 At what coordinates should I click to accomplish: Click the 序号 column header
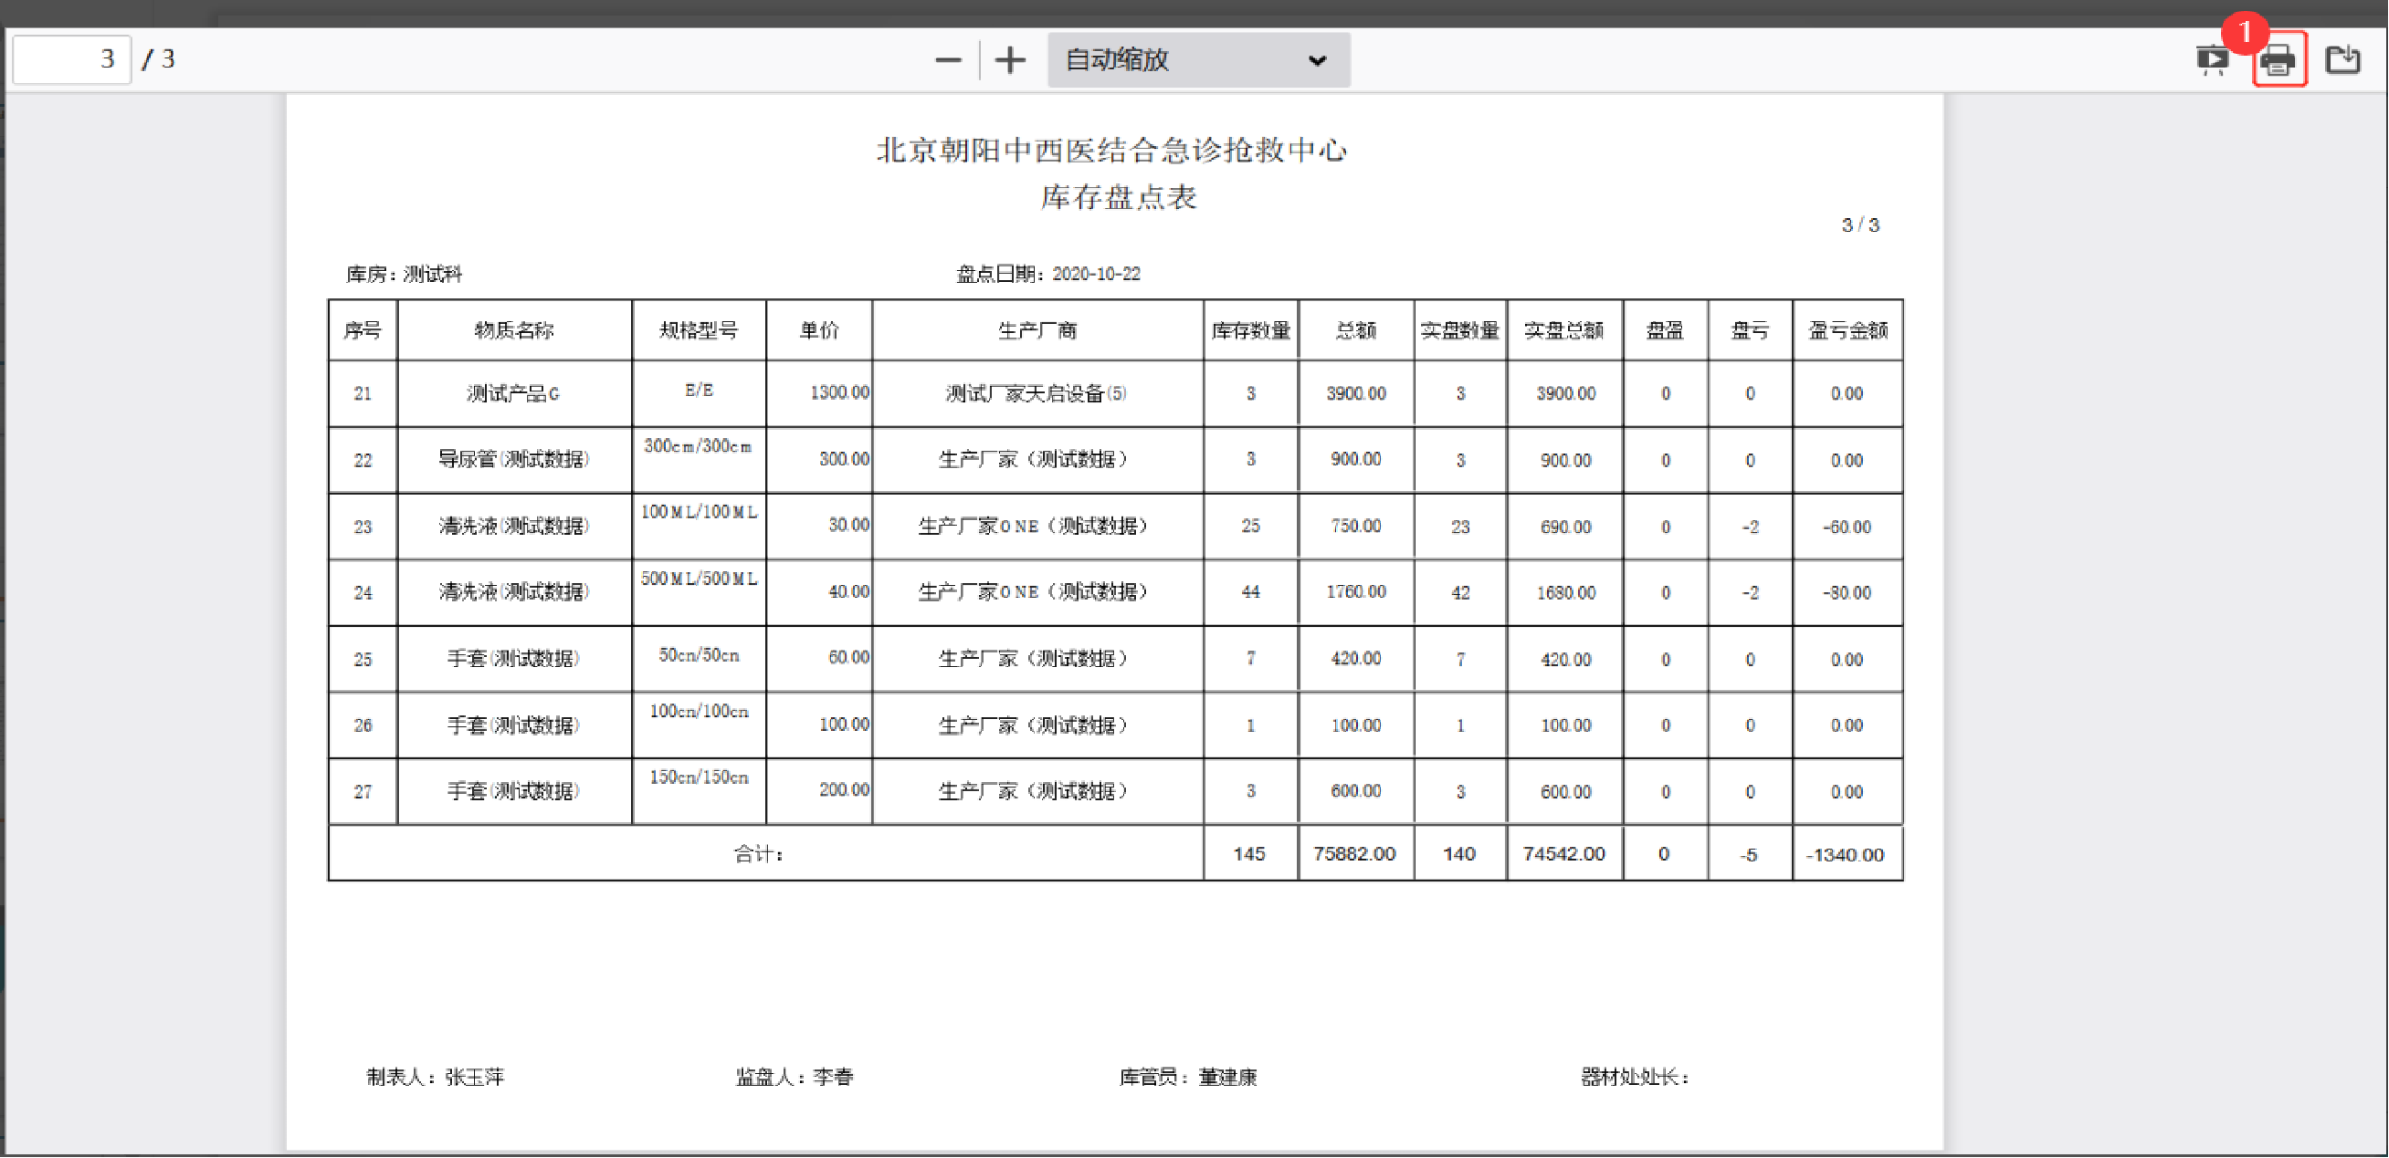363,330
